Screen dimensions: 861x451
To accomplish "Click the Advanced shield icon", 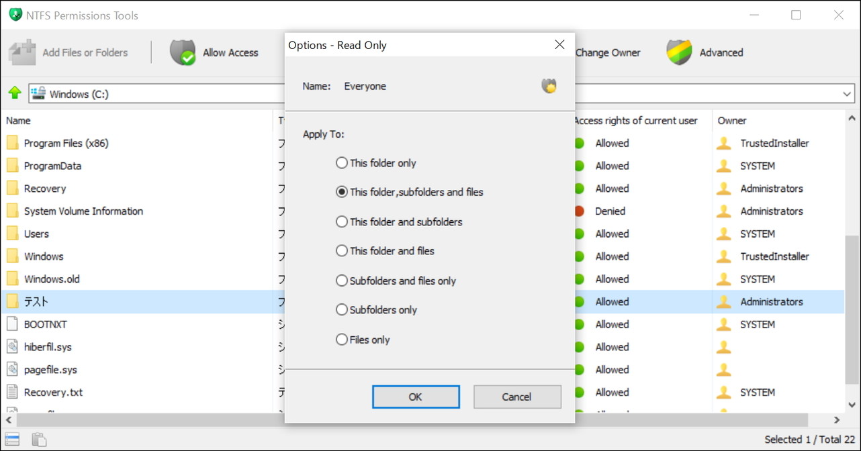I will tap(679, 52).
